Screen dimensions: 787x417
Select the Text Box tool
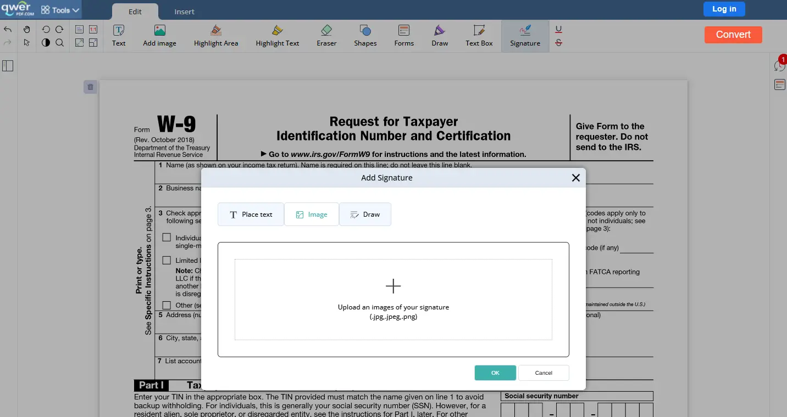click(479, 36)
